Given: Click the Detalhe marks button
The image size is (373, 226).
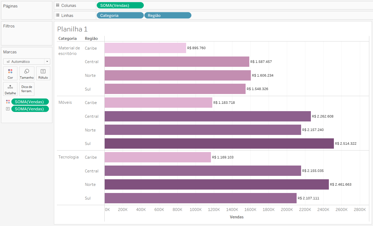Looking at the screenshot, I should click(10, 89).
